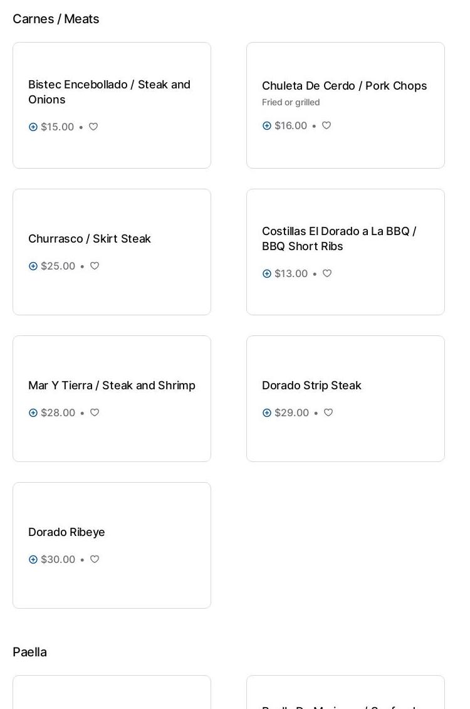Open Costillas El Dorado a La BBQ
The width and height of the screenshot is (470, 709).
(x=339, y=239)
